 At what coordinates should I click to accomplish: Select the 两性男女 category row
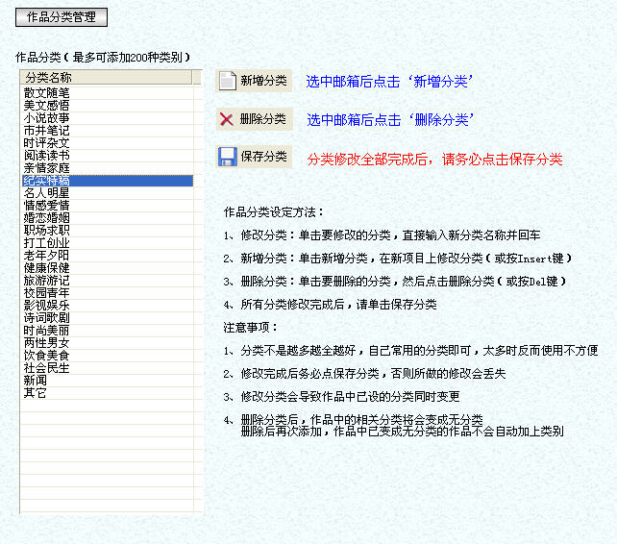click(107, 343)
